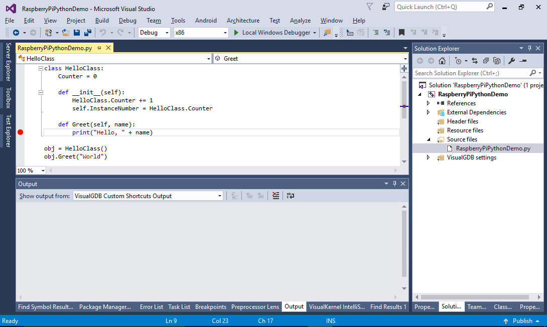Toggle word wrap in the Output panel
The height and width of the screenshot is (327, 547).
[290, 196]
